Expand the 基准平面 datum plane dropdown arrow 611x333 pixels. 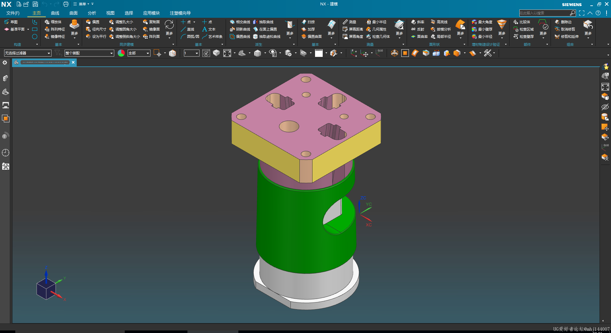click(28, 29)
